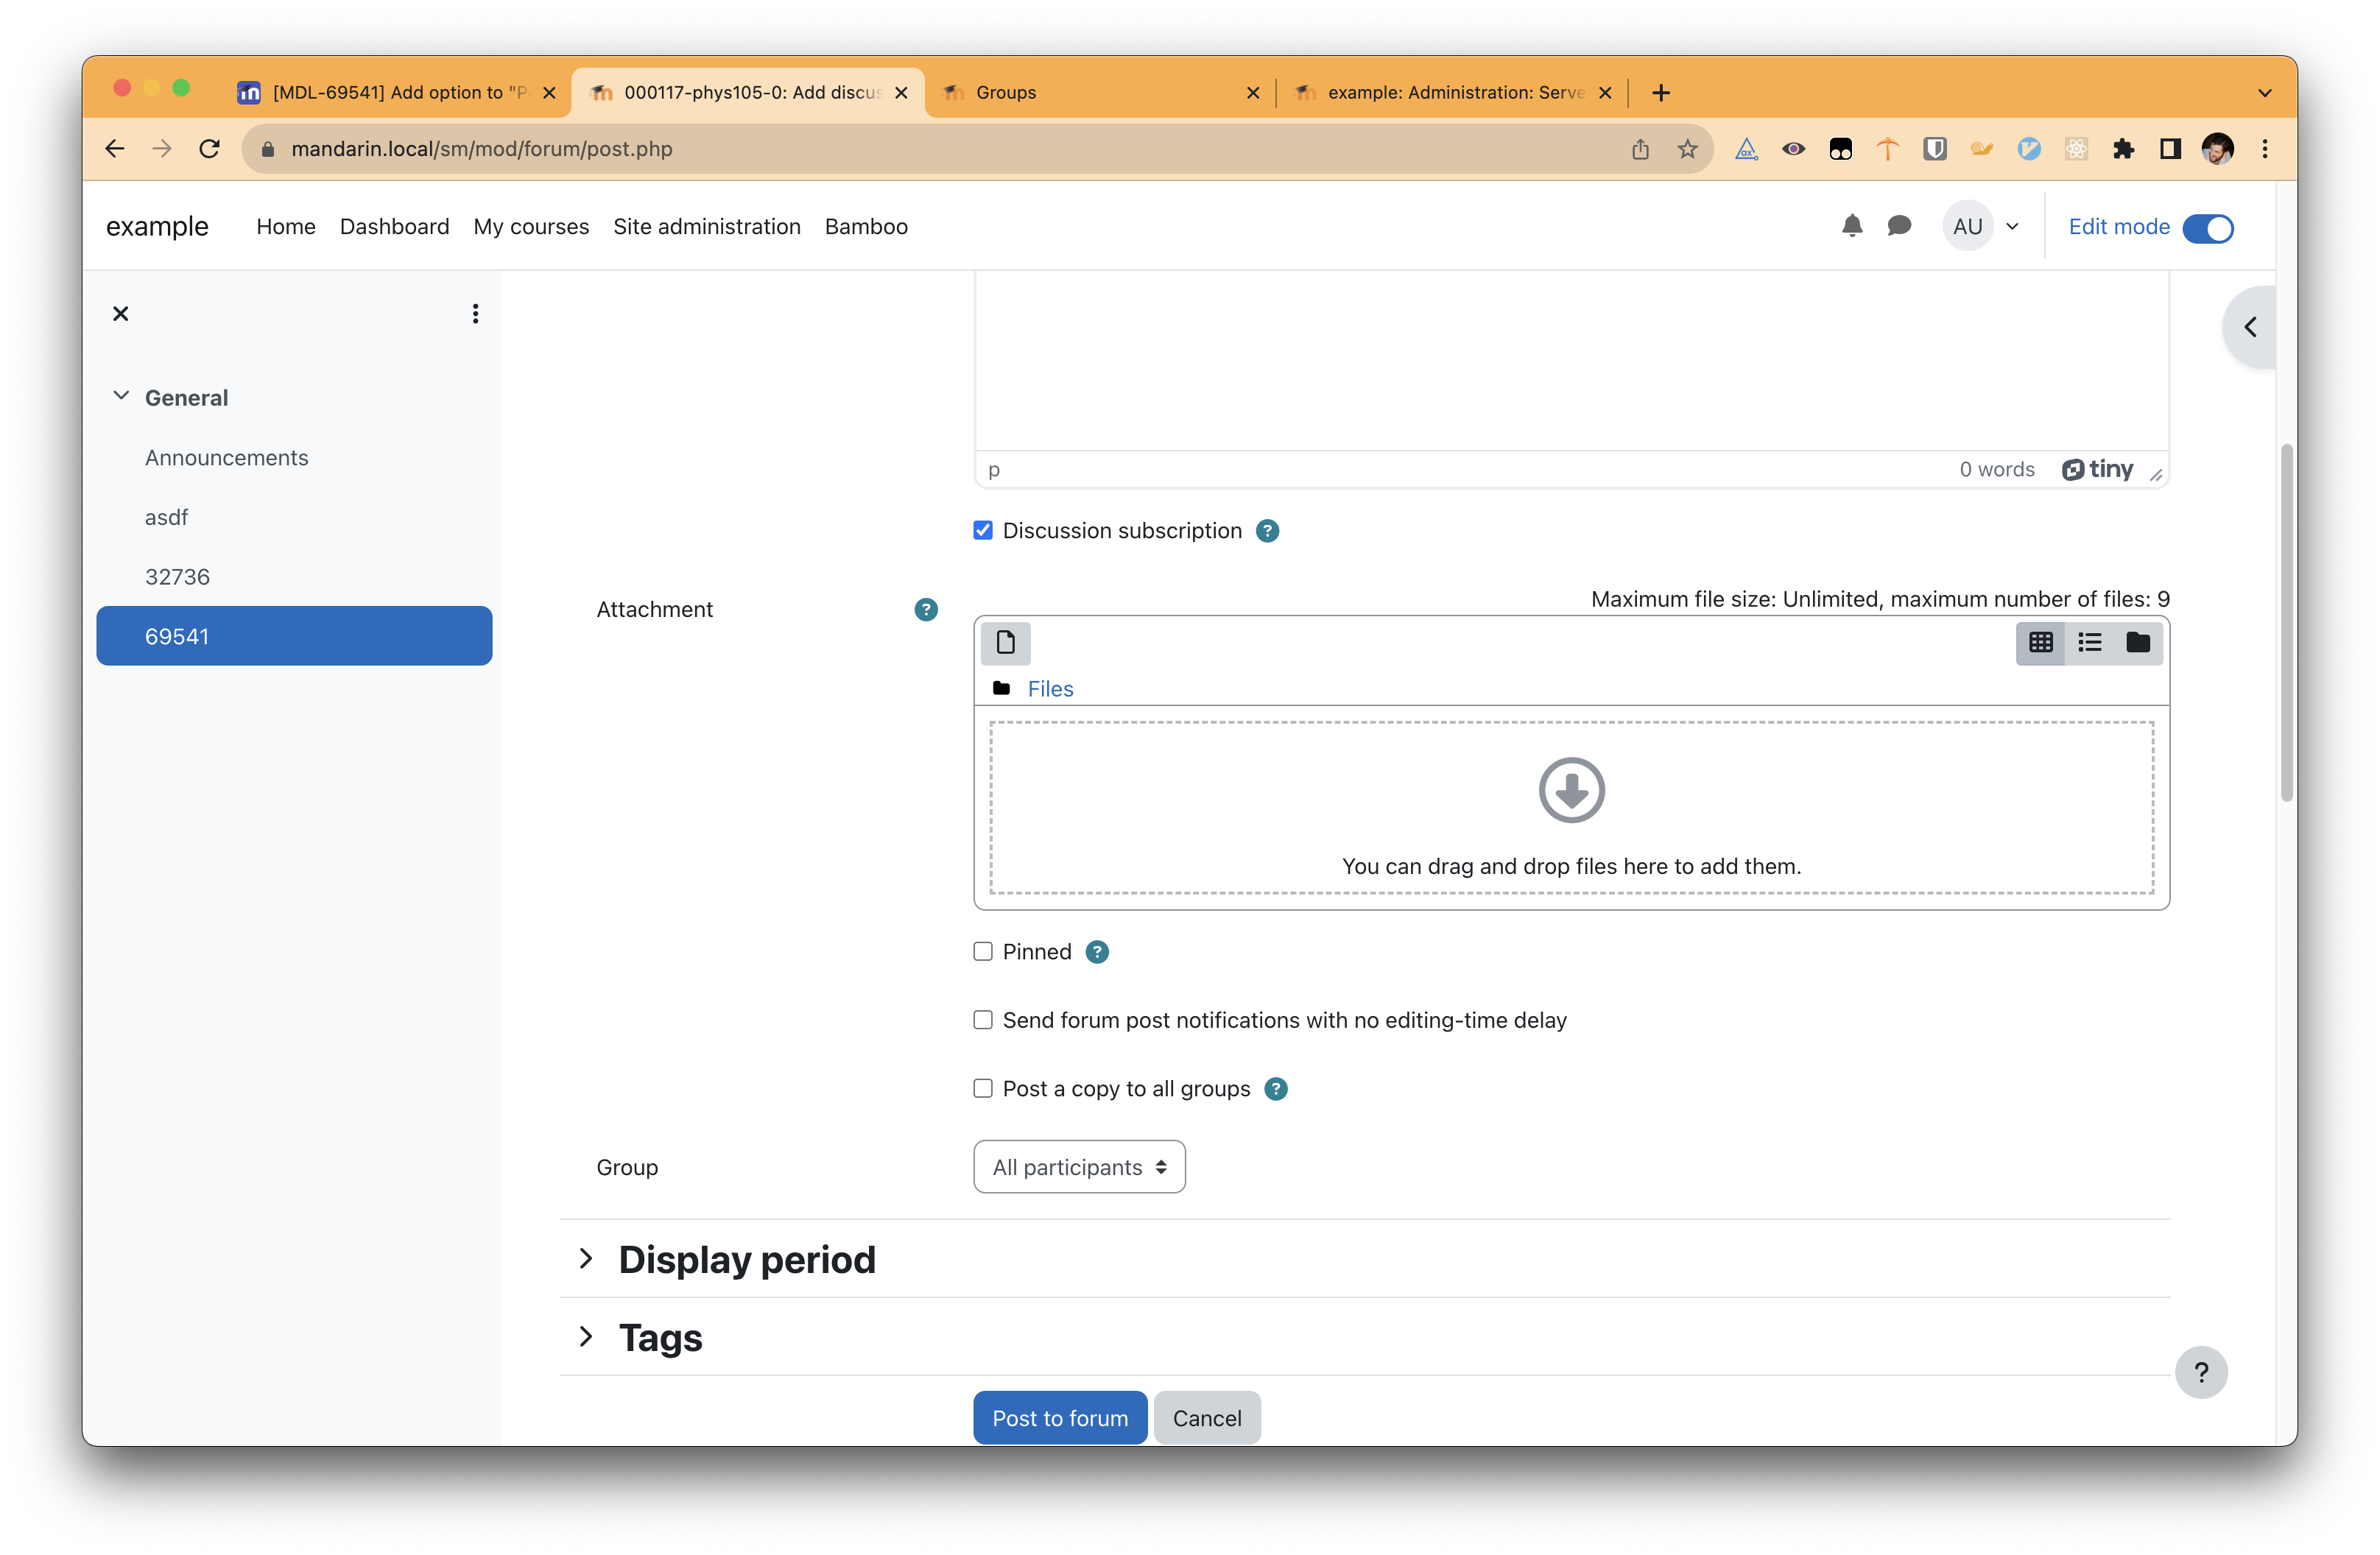The image size is (2380, 1555).
Task: Open messaging speech bubble icon
Action: pos(1899,226)
